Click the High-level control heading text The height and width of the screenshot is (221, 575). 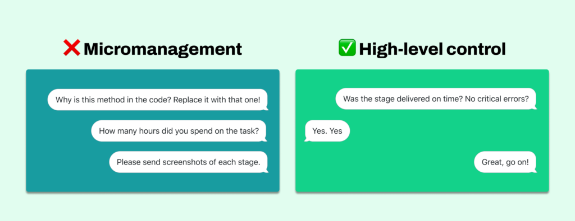[x=432, y=49]
